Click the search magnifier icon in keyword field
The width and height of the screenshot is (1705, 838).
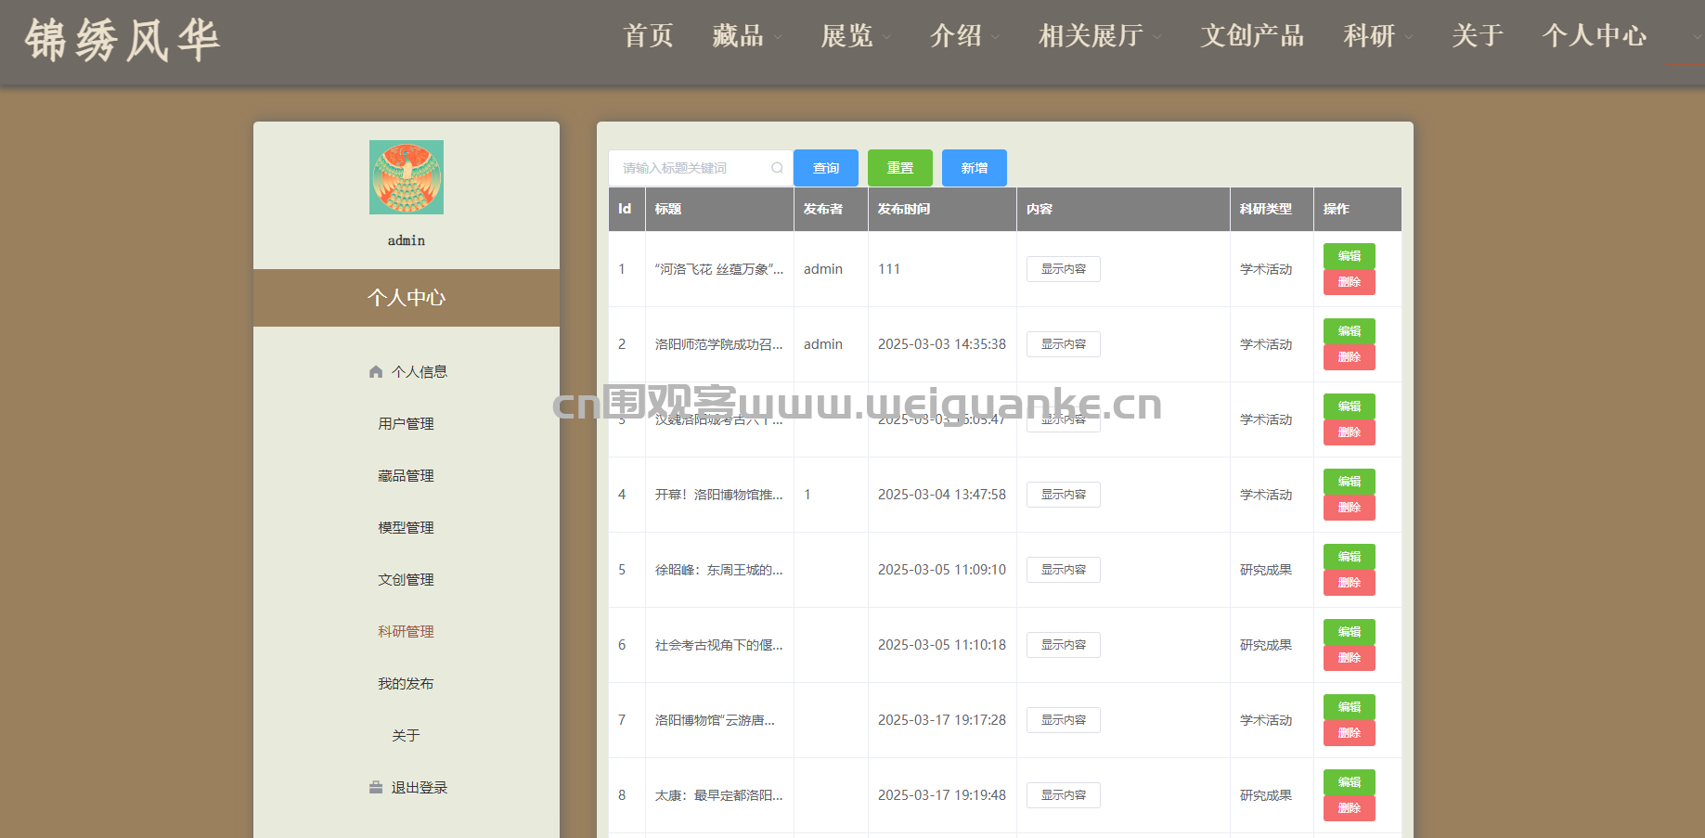click(x=777, y=168)
